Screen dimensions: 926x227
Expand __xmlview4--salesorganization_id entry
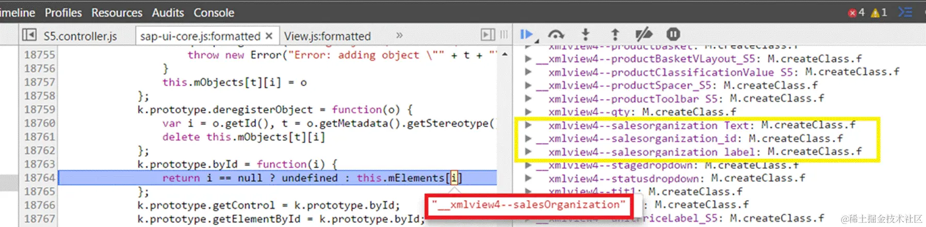528,138
